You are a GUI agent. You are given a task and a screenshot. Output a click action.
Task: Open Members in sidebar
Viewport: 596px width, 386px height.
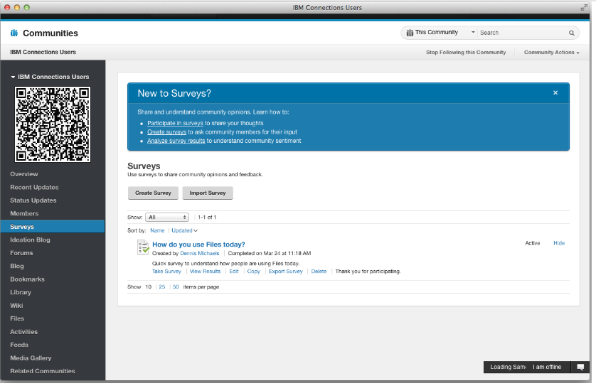coord(24,213)
